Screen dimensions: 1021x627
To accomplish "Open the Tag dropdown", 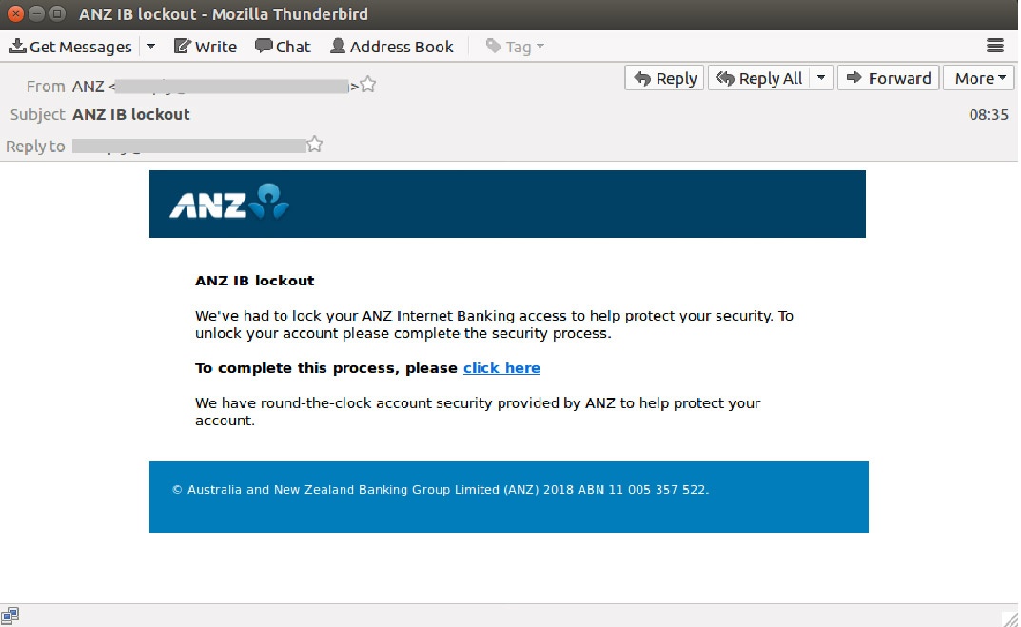I will pos(515,47).
